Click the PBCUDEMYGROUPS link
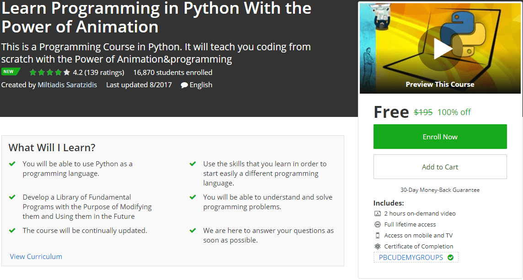The image size is (523, 280). (412, 257)
